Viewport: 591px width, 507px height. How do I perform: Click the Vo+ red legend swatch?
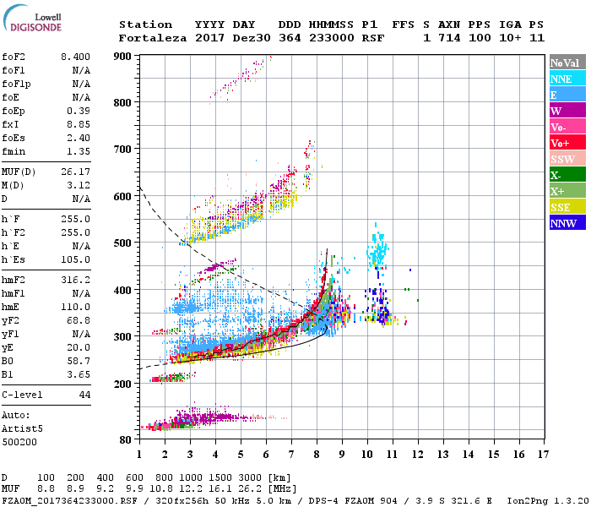[567, 143]
